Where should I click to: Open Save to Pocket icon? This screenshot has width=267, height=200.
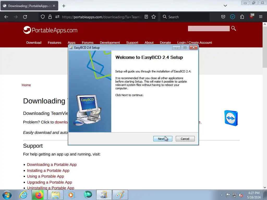pos(223,17)
